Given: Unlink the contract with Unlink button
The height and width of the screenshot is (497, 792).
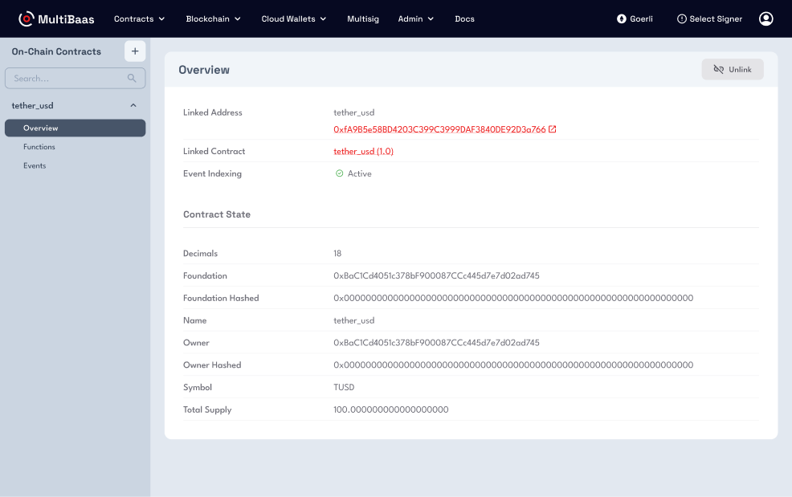Looking at the screenshot, I should 732,70.
